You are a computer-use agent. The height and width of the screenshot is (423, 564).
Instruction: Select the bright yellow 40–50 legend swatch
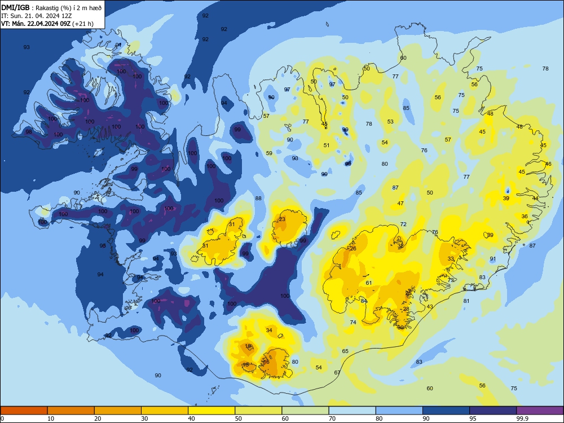pyautogui.click(x=211, y=411)
